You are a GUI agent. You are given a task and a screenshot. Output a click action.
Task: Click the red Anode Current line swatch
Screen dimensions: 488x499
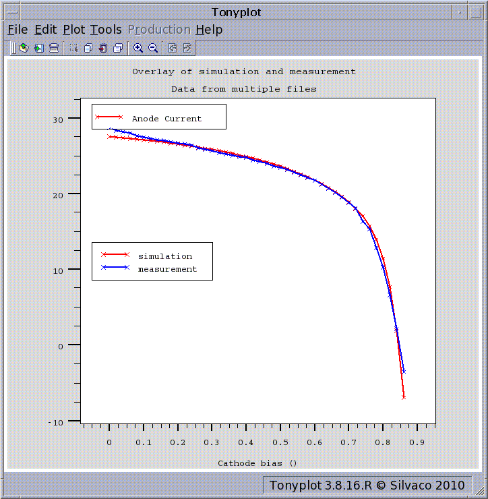(109, 117)
